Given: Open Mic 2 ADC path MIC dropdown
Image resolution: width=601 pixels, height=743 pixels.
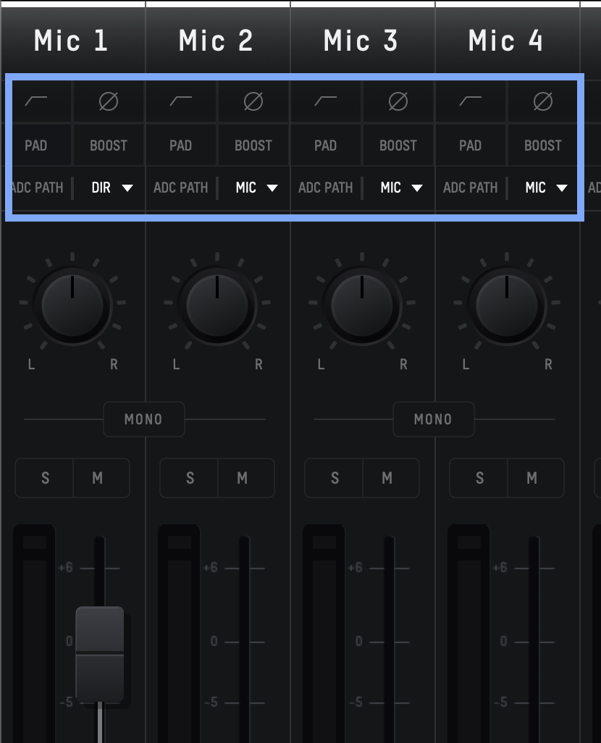Looking at the screenshot, I should point(256,188).
